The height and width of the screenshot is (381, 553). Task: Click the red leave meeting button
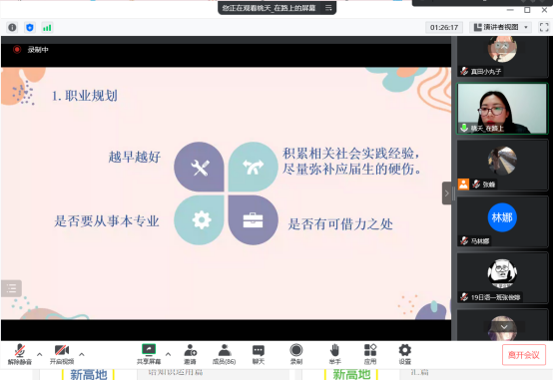pyautogui.click(x=524, y=355)
